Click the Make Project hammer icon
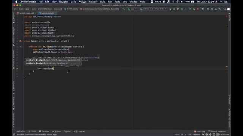Viewport: 243px width, 136px height. click(x=123, y=9)
